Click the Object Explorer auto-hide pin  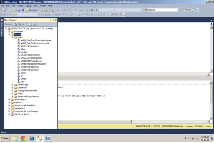(53, 20)
